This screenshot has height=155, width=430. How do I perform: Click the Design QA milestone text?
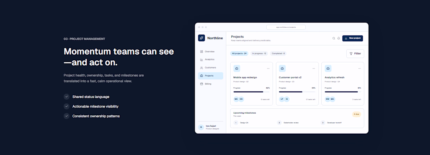pyautogui.click(x=244, y=123)
